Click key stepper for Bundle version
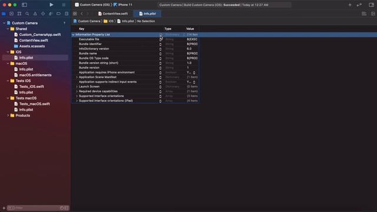This screenshot has height=212, width=377. tap(160, 68)
